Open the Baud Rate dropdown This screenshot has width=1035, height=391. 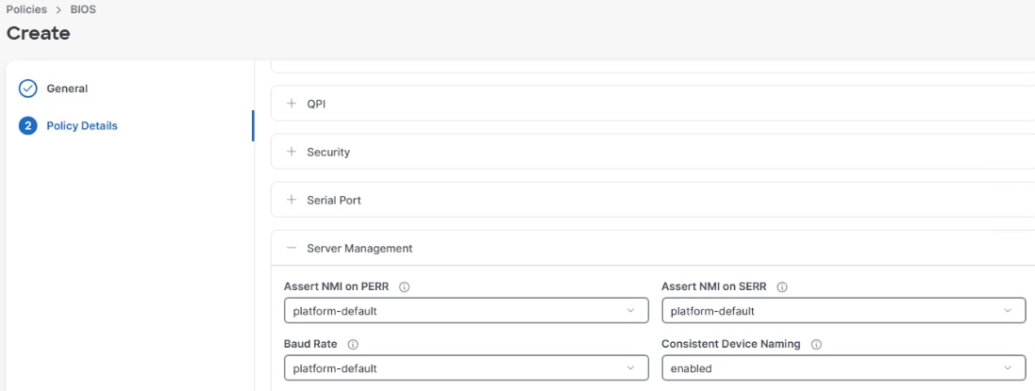tap(466, 368)
